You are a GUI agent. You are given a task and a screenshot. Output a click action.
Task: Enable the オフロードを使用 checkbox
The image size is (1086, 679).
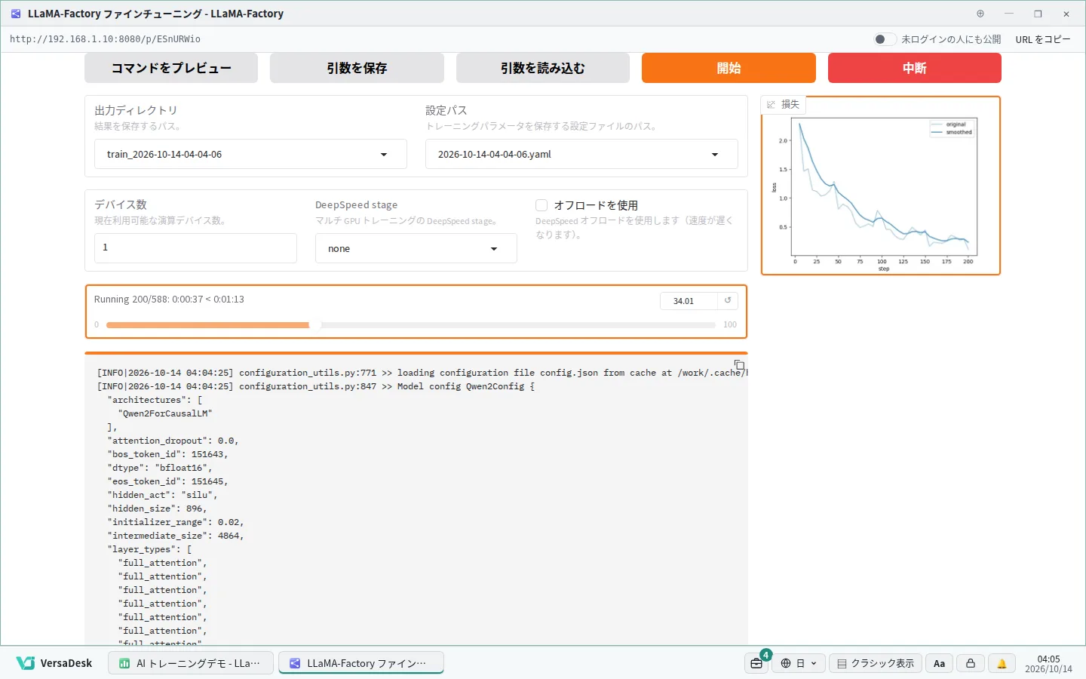click(x=541, y=205)
